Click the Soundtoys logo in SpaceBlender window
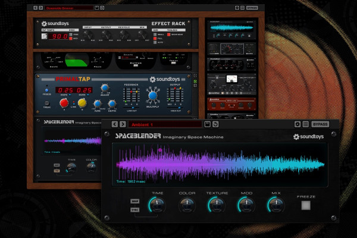357x238 pixels. click(308, 136)
